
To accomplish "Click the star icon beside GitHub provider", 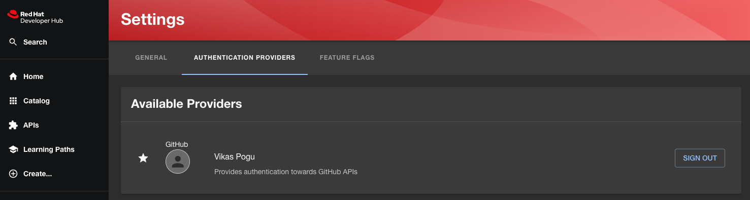I will pos(143,158).
